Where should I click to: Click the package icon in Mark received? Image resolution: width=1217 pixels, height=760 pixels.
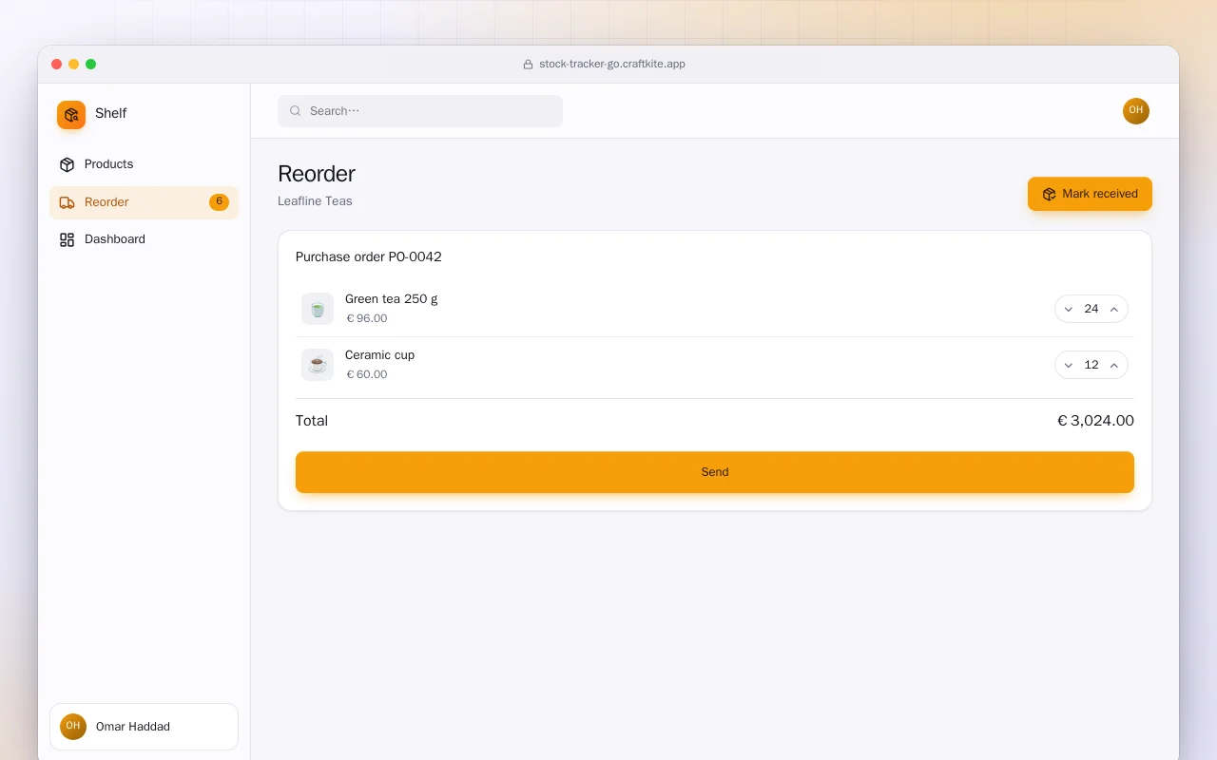click(1049, 194)
